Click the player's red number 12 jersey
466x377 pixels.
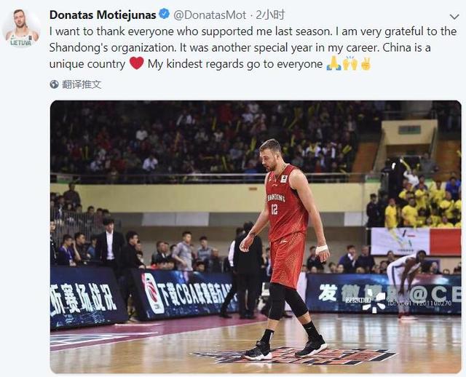click(x=286, y=203)
